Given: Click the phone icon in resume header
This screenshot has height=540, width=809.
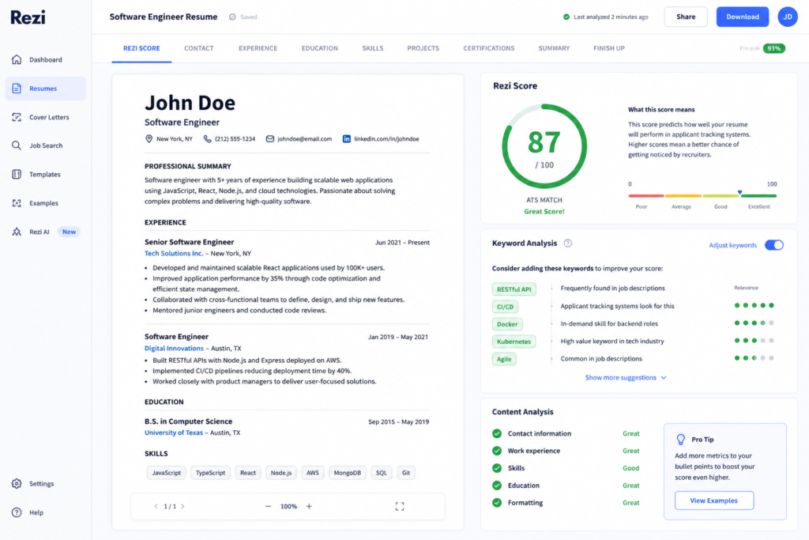Looking at the screenshot, I should tap(208, 139).
